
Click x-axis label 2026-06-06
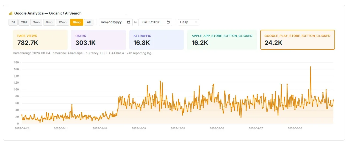(295, 128)
